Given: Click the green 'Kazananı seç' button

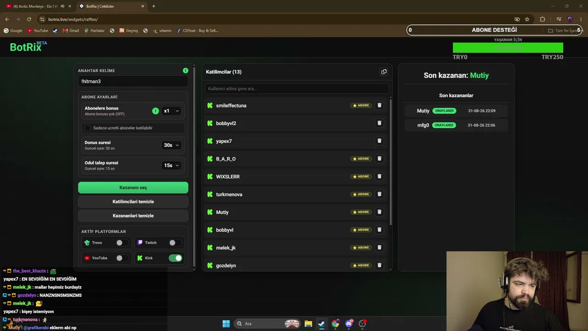Looking at the screenshot, I should tap(133, 188).
